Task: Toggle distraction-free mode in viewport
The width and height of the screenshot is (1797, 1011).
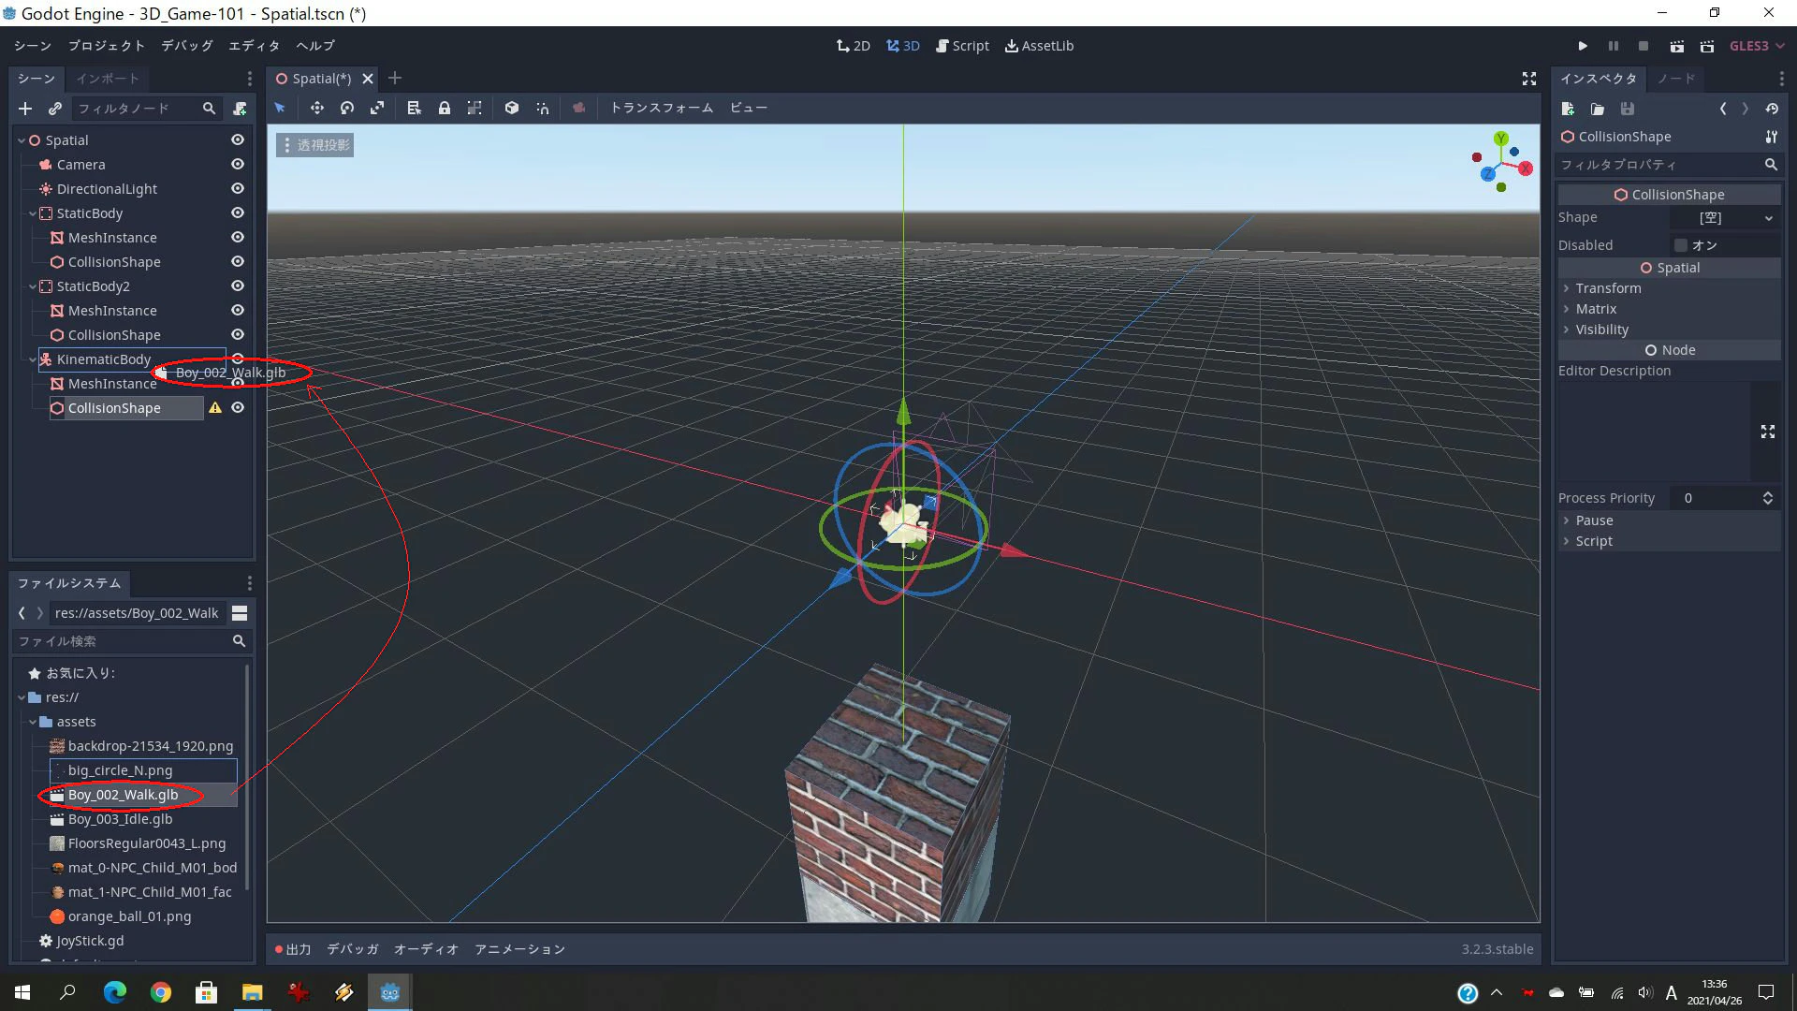Action: 1529,79
